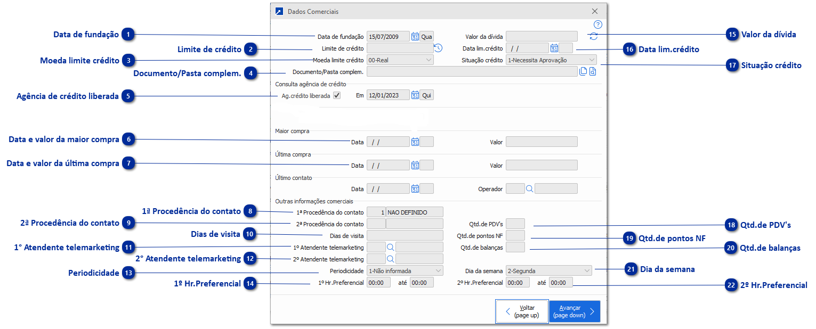816x329 pixels.
Task: Click the Voltar (page up) button
Action: tap(522, 311)
